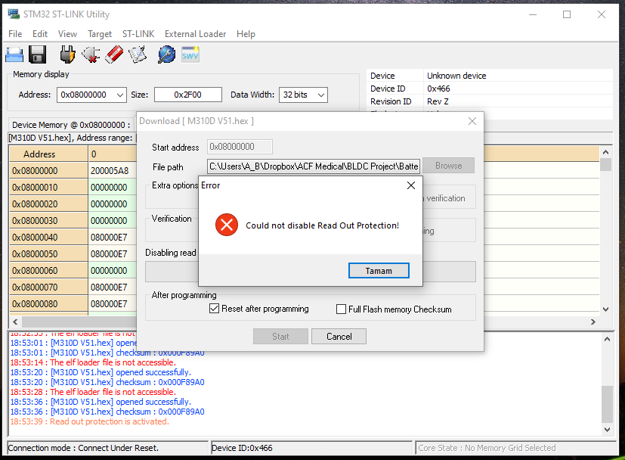Toggle Reset after programming checkbox

coord(214,309)
